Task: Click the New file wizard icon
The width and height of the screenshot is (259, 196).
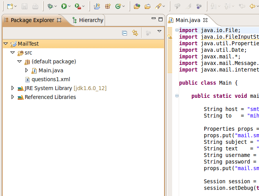Action: pyautogui.click(x=10, y=7)
